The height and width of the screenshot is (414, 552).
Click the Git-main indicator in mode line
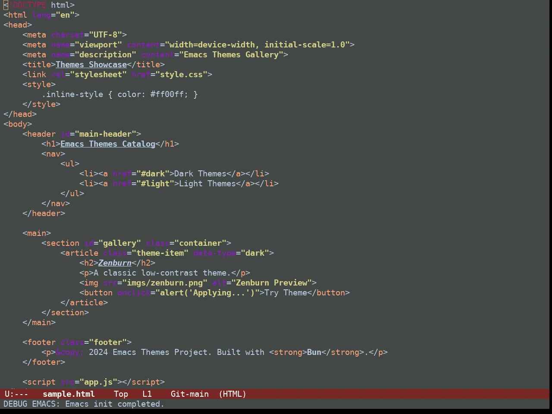click(x=190, y=394)
